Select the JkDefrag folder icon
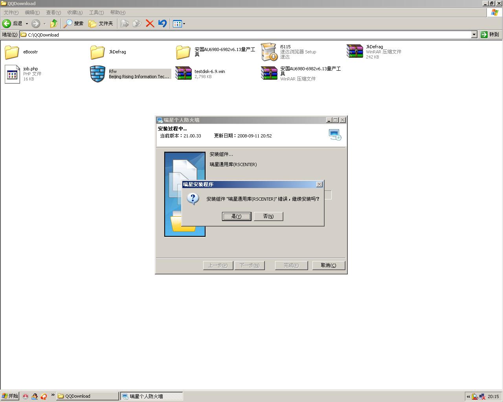The height and width of the screenshot is (402, 503). tap(97, 52)
